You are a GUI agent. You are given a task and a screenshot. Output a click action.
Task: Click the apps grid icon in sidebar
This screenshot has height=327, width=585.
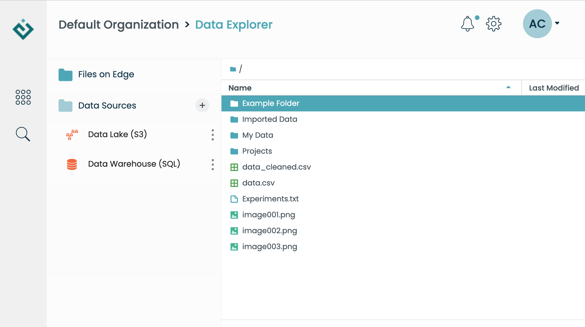pos(23,96)
